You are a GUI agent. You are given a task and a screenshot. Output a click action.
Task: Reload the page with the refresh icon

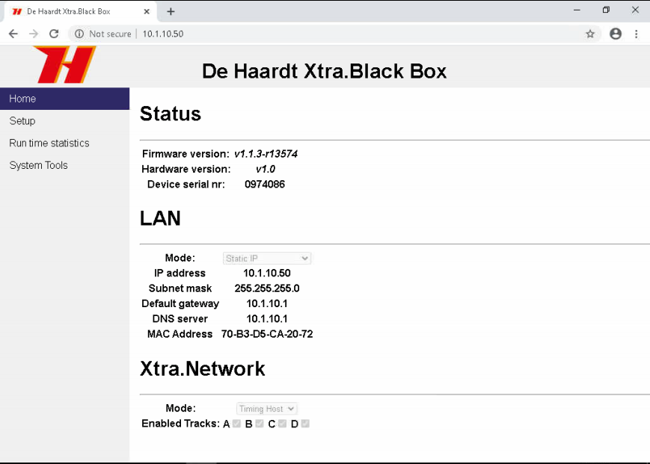click(54, 34)
